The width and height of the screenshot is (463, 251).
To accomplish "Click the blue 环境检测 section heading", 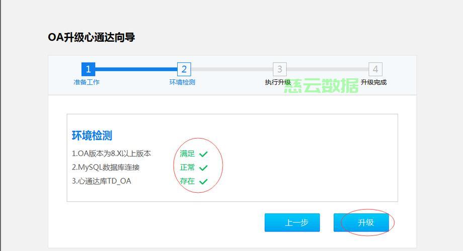I will tap(92, 136).
